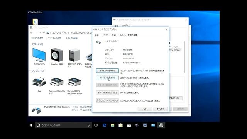Open Mail app from taskbar
This screenshot has width=247, height=139.
pyautogui.click(x=129, y=125)
